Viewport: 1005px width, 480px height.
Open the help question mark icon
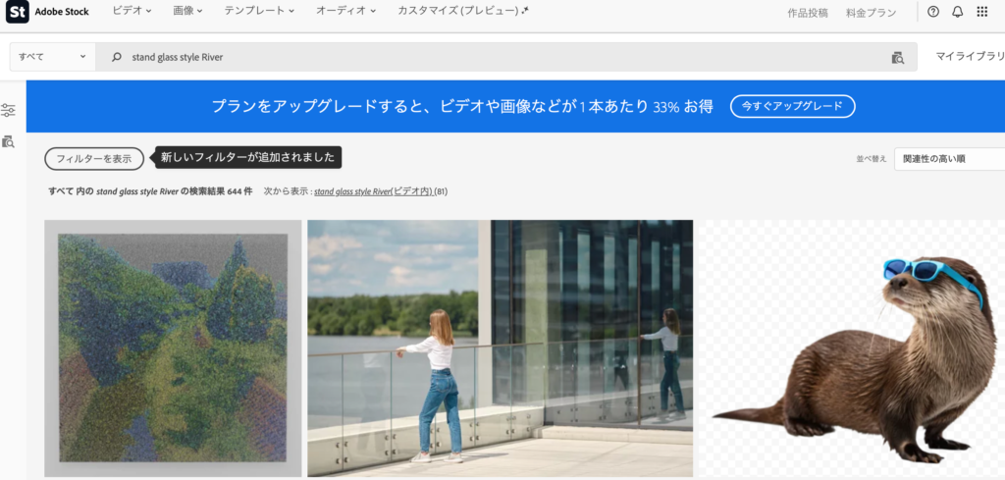click(932, 12)
